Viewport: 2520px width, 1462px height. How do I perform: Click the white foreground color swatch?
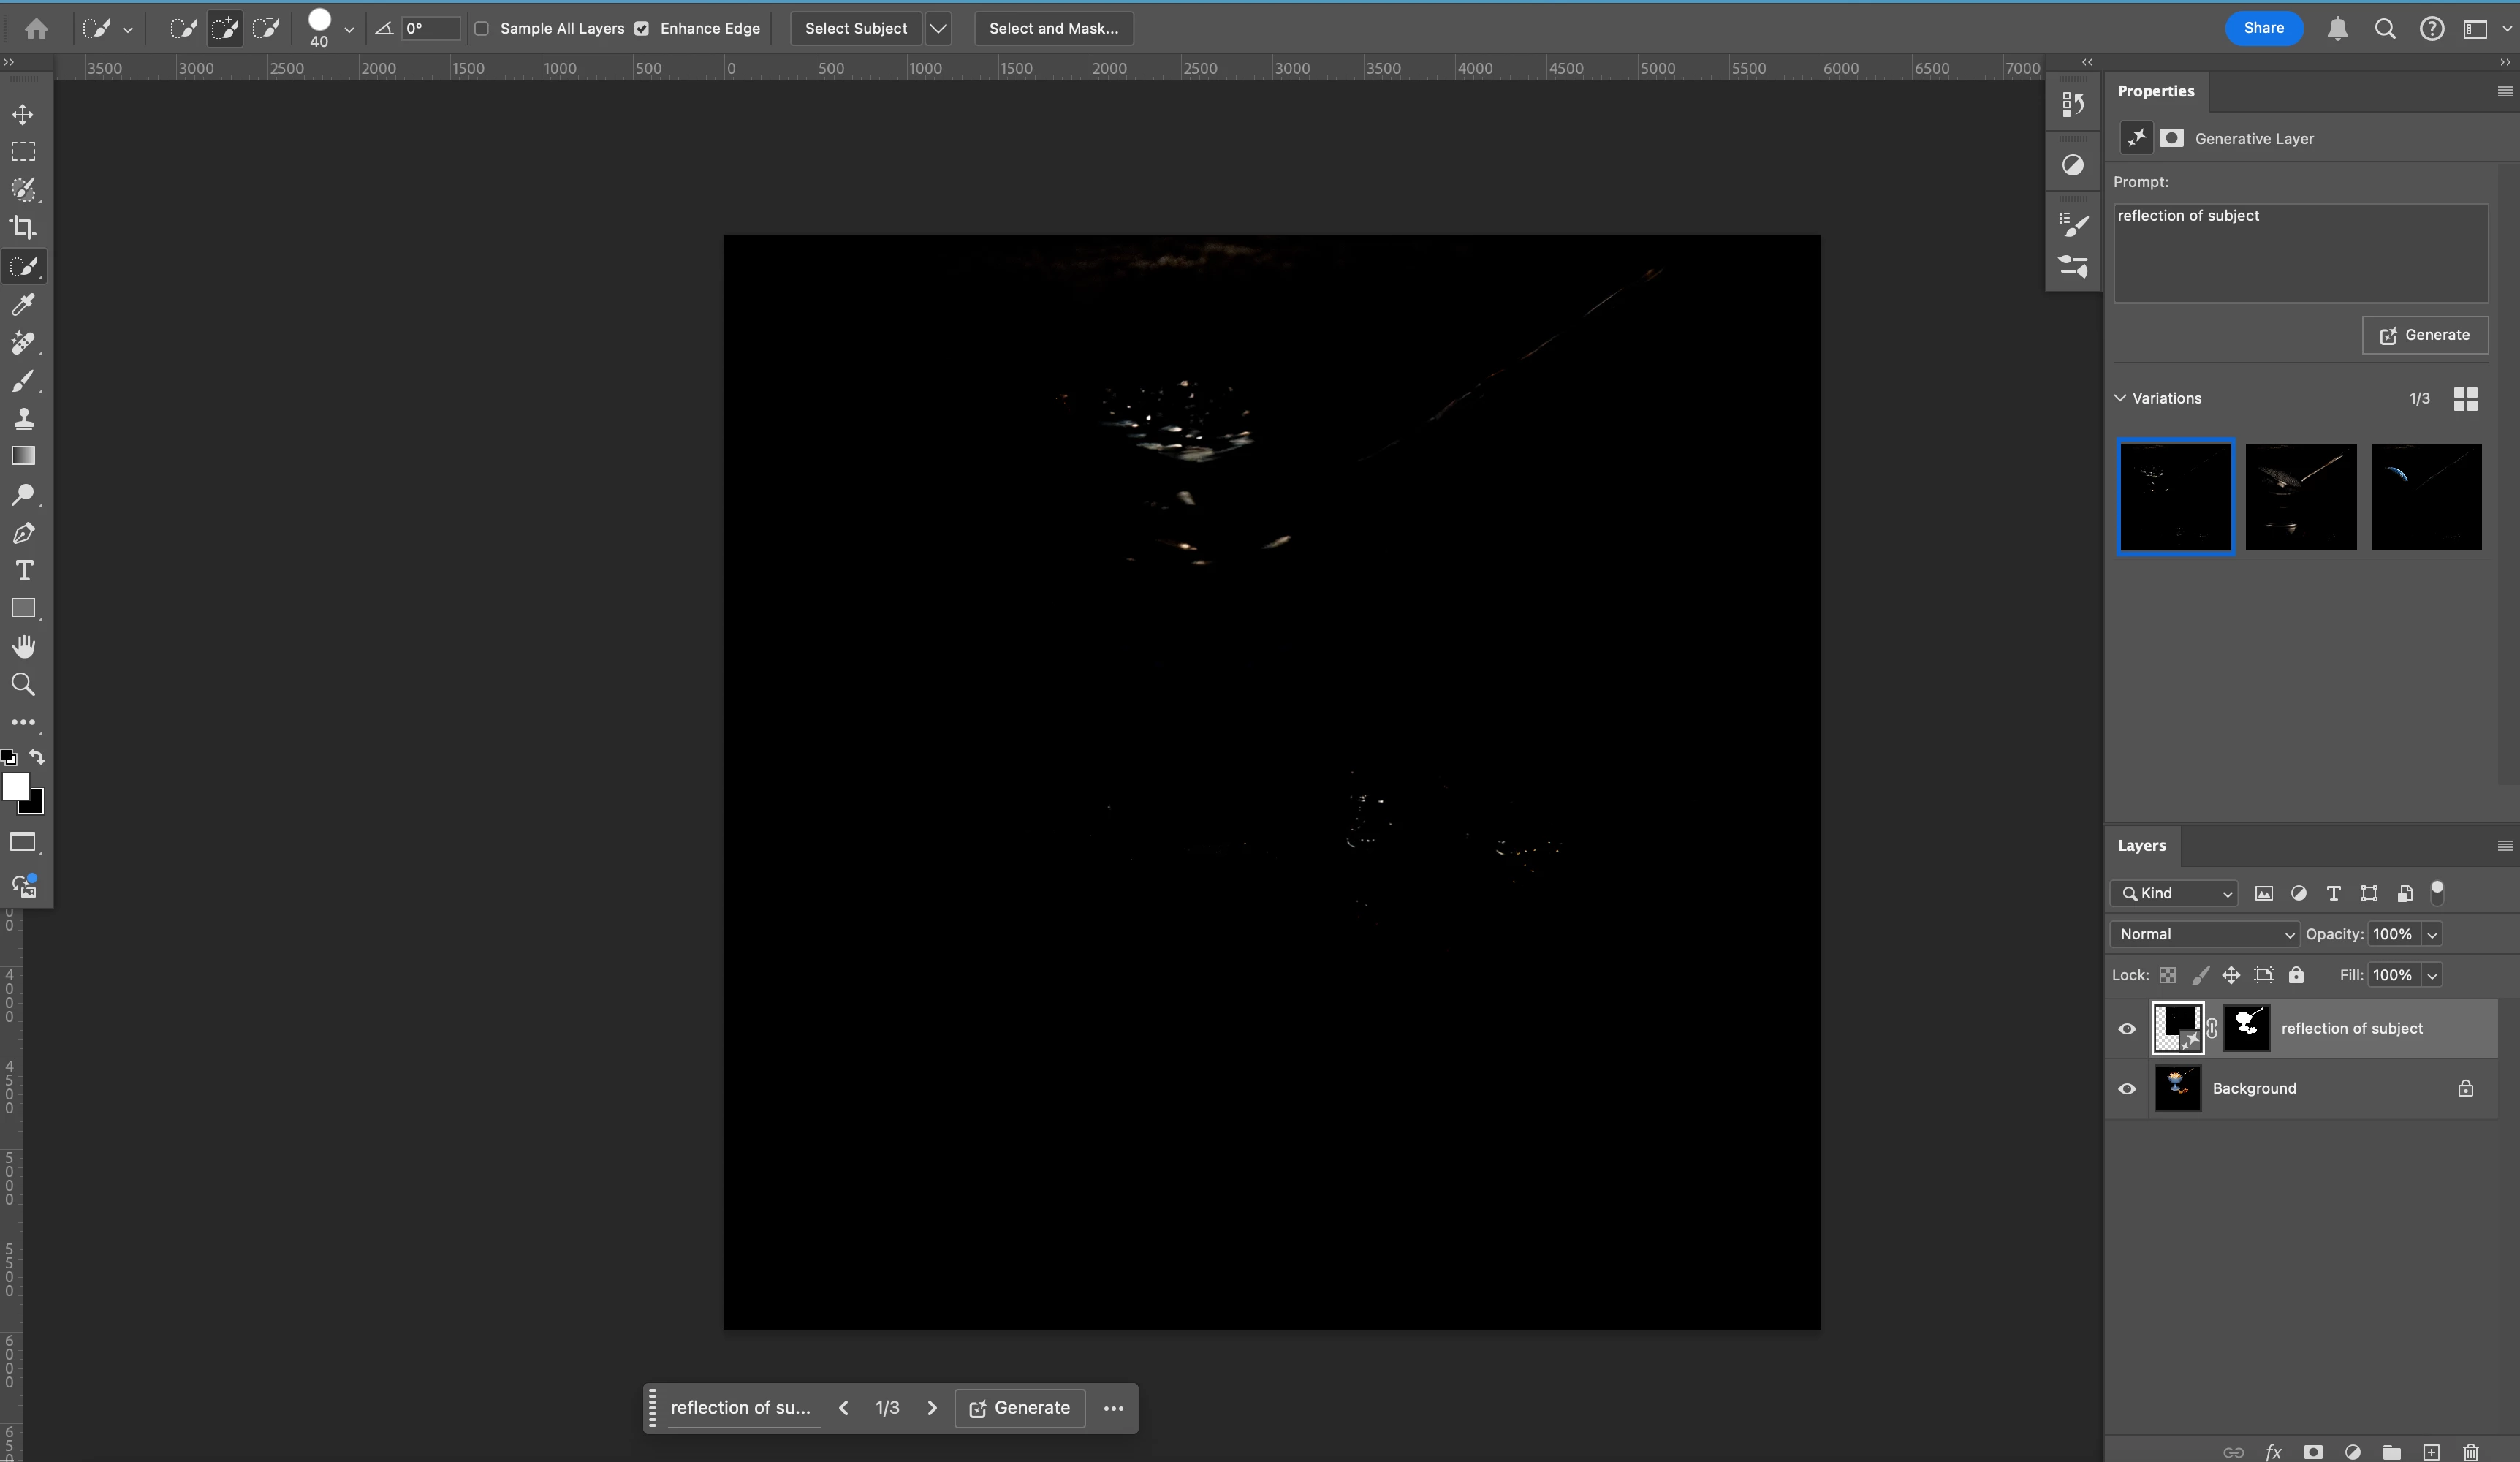coord(14,786)
